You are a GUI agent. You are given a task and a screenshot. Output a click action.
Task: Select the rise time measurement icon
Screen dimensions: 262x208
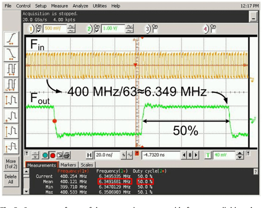tap(11, 39)
